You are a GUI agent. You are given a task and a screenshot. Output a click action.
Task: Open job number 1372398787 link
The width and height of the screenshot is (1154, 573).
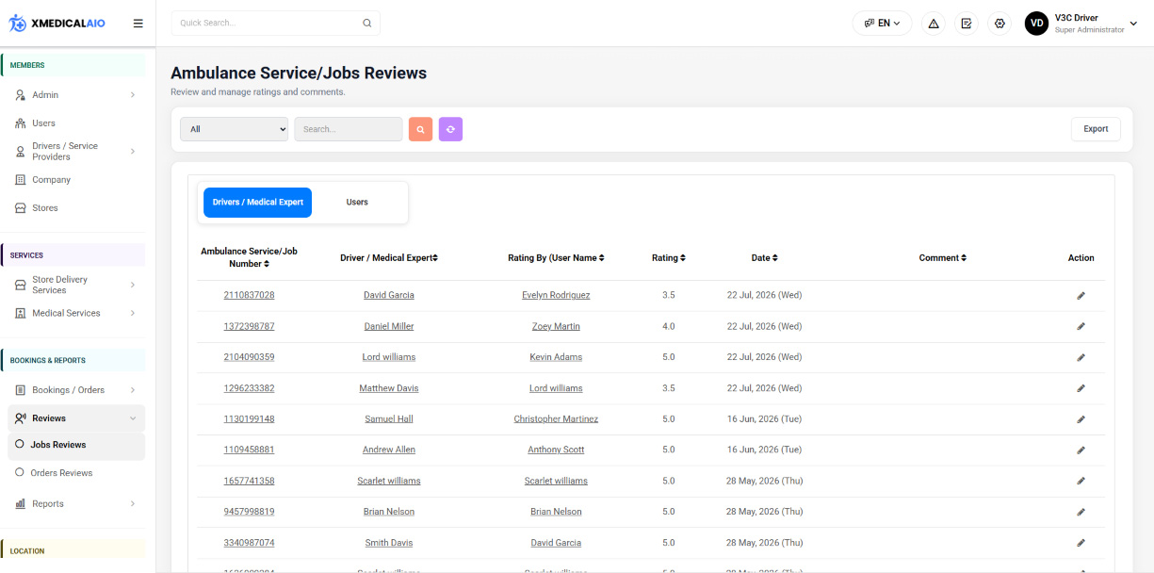[x=249, y=326]
